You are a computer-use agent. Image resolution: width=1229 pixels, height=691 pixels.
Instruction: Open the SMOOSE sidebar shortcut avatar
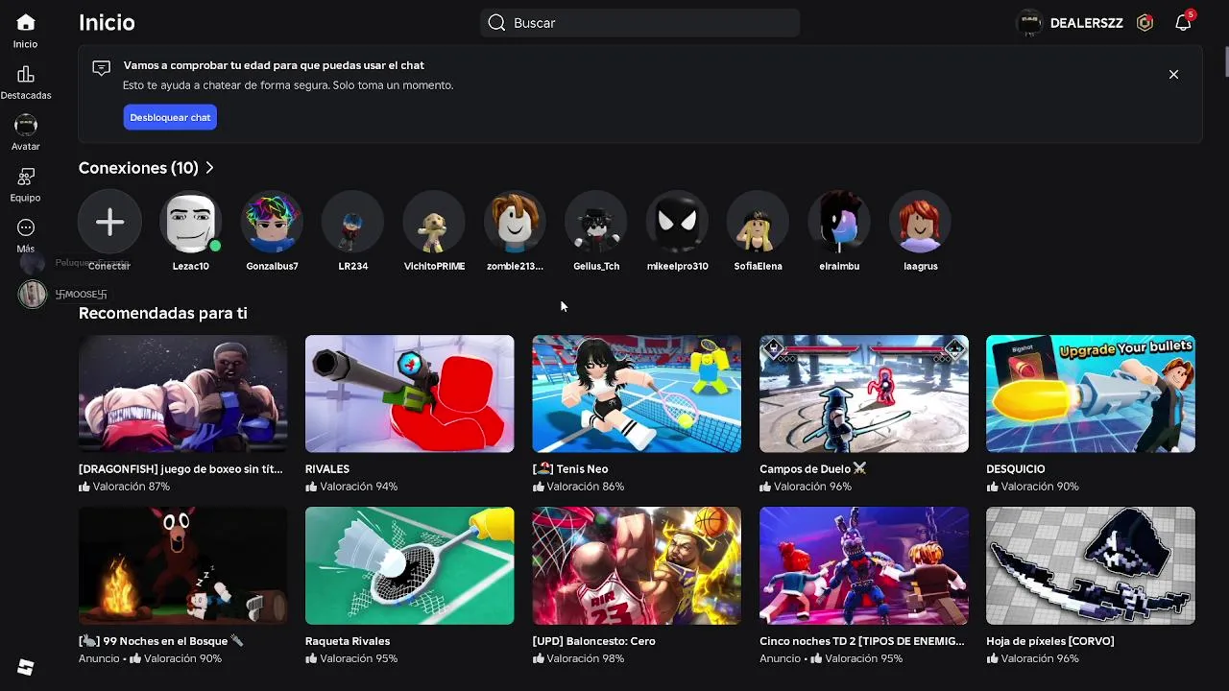click(33, 295)
